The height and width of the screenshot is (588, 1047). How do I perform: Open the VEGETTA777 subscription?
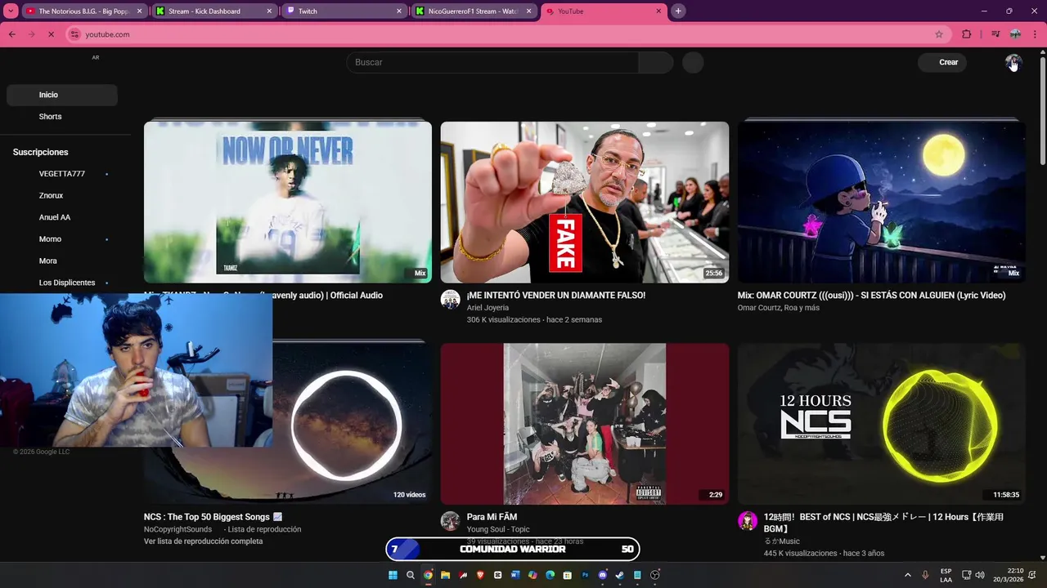tap(62, 174)
